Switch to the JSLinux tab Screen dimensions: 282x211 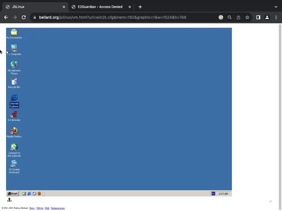point(35,7)
